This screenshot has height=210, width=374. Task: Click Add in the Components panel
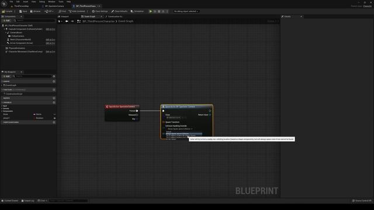[6, 20]
